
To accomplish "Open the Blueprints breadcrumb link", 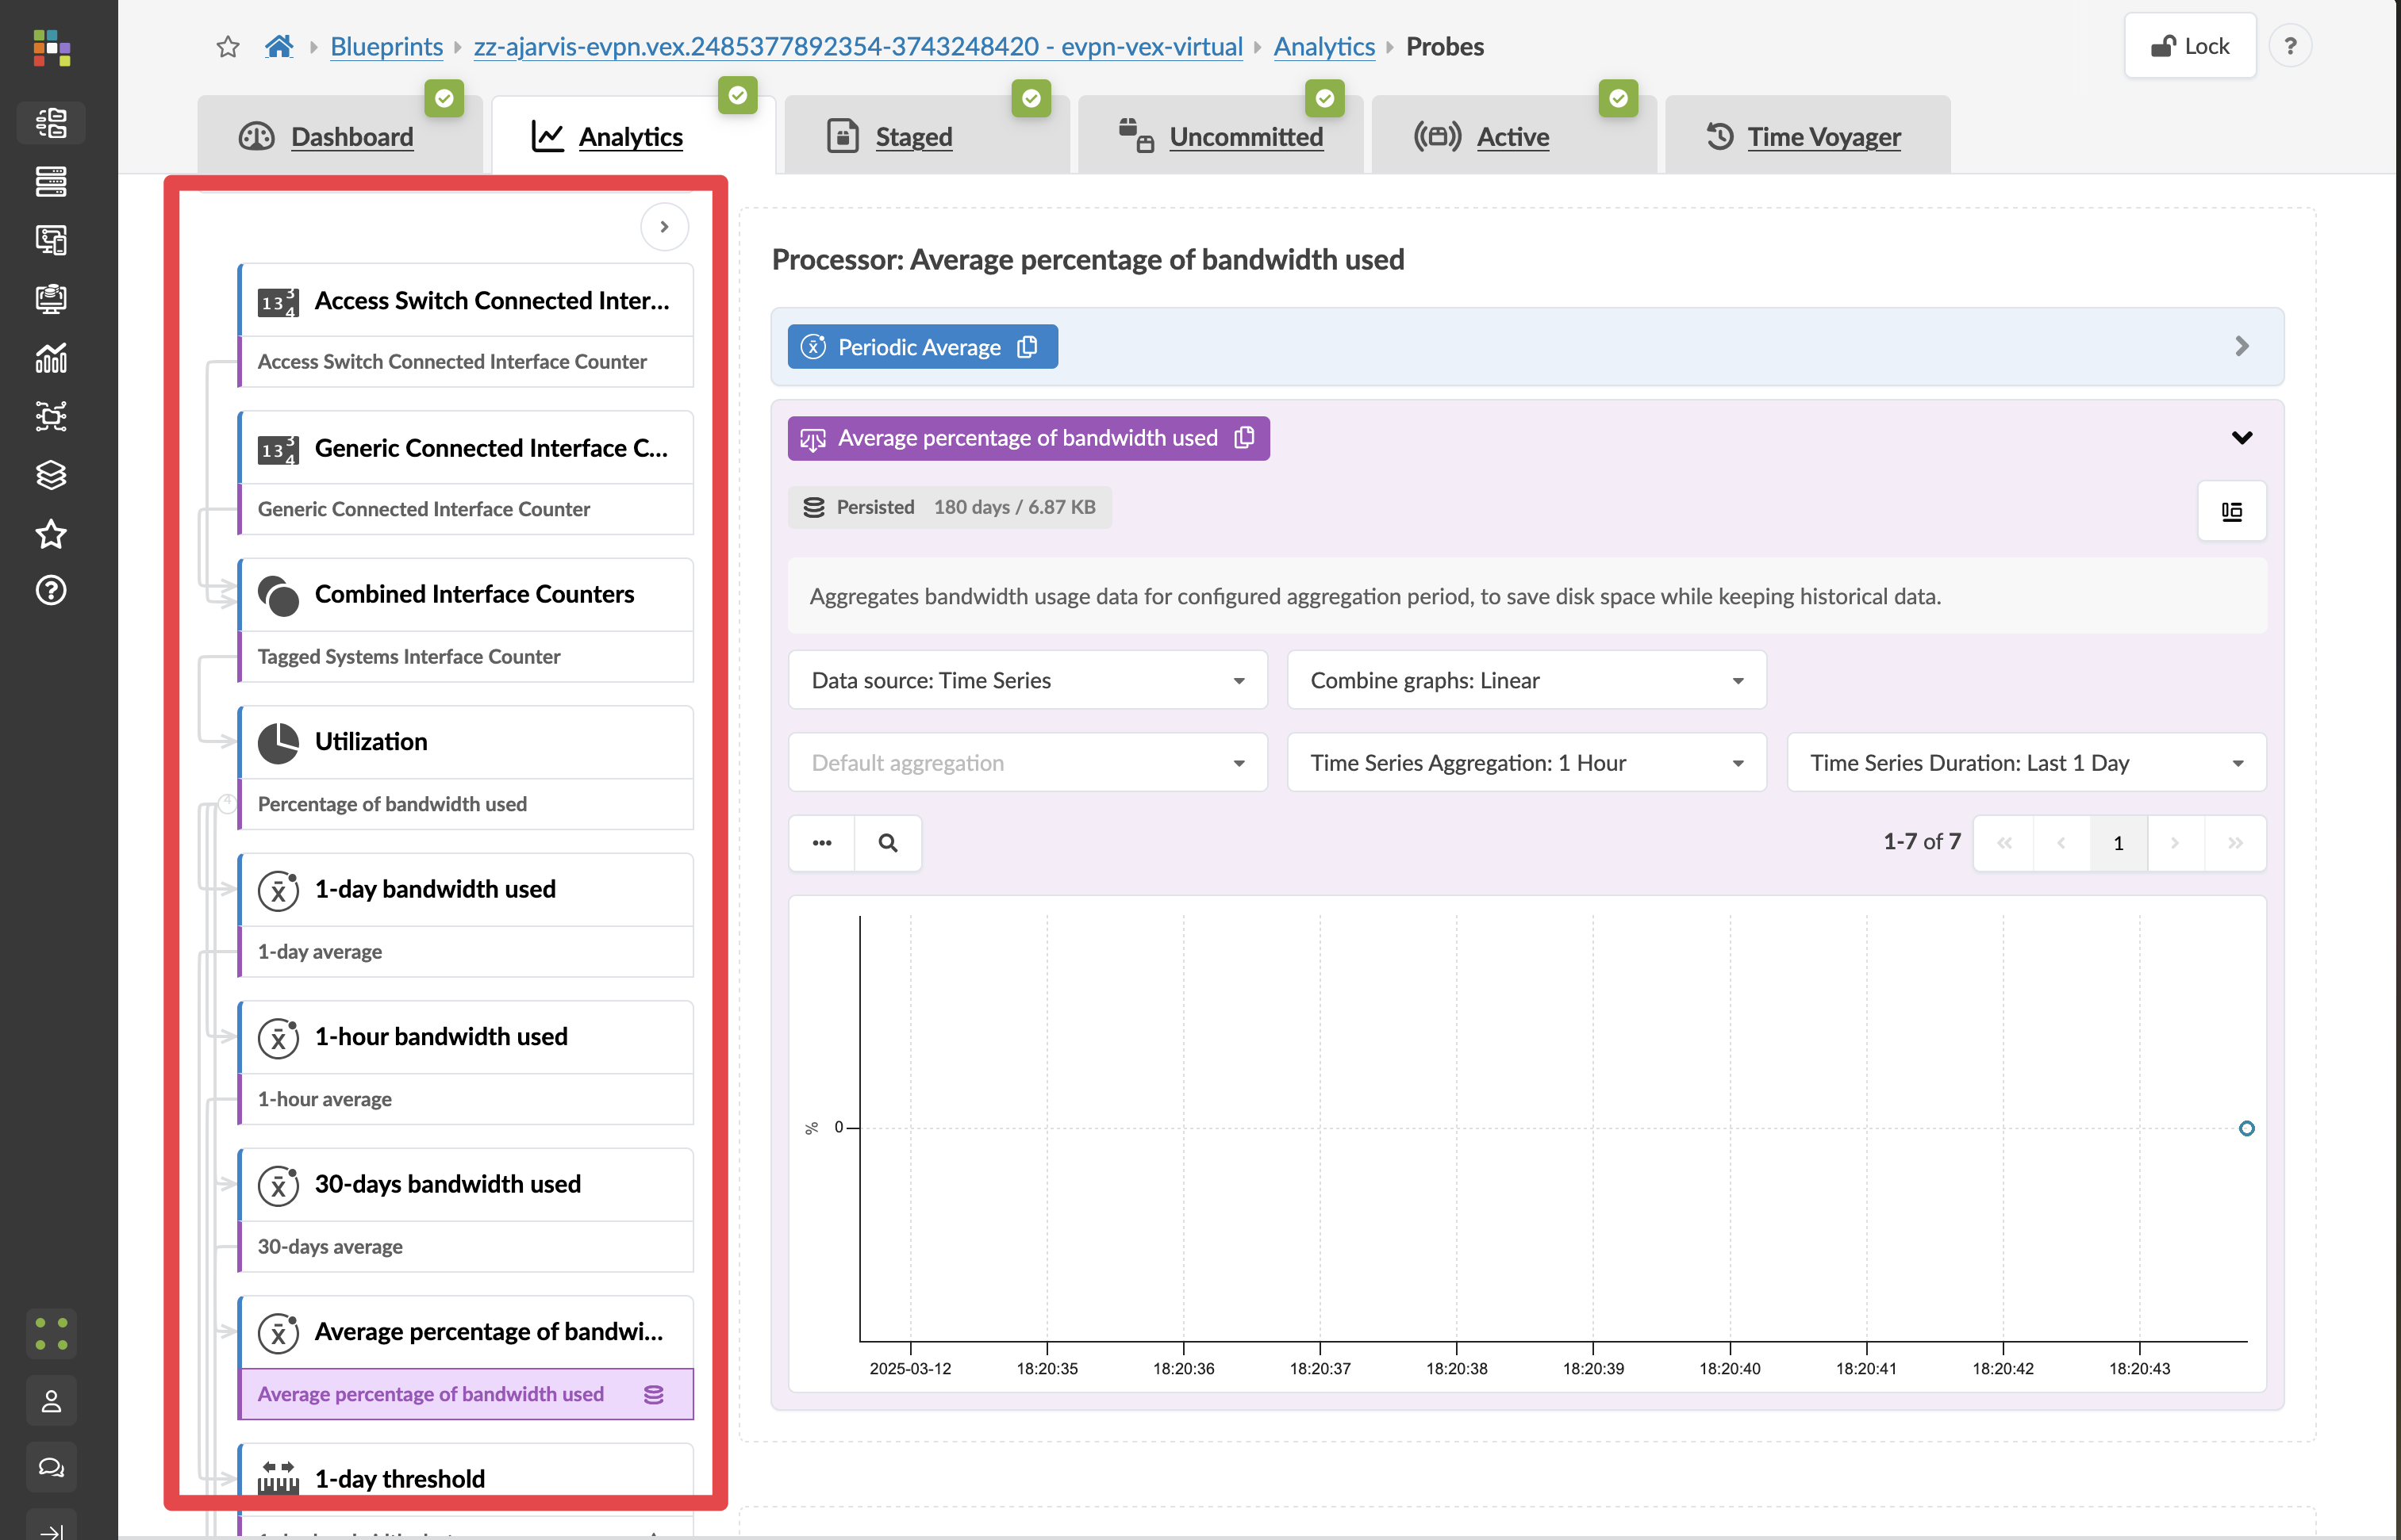I will coord(386,47).
